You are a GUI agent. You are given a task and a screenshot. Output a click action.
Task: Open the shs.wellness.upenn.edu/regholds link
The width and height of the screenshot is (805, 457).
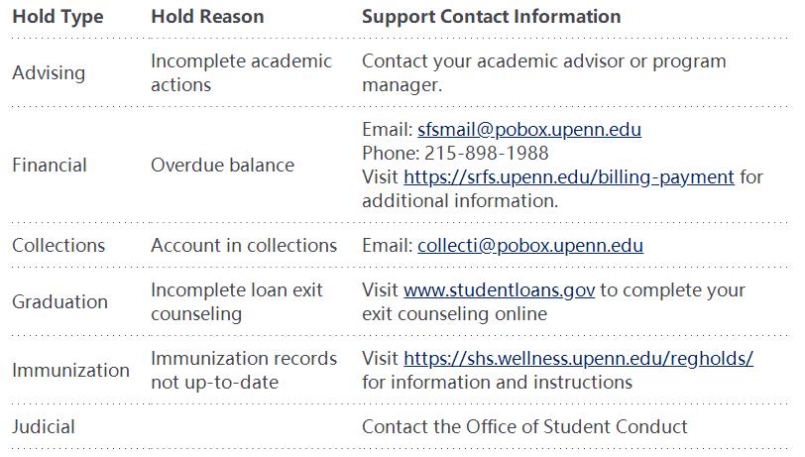point(579,359)
